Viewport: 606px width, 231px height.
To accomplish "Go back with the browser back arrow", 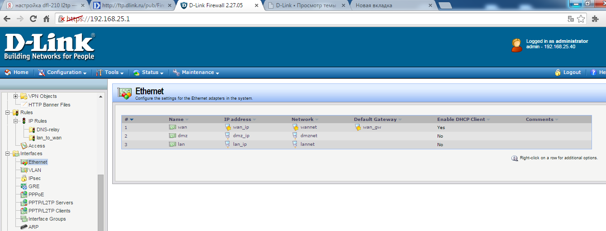I will [8, 19].
